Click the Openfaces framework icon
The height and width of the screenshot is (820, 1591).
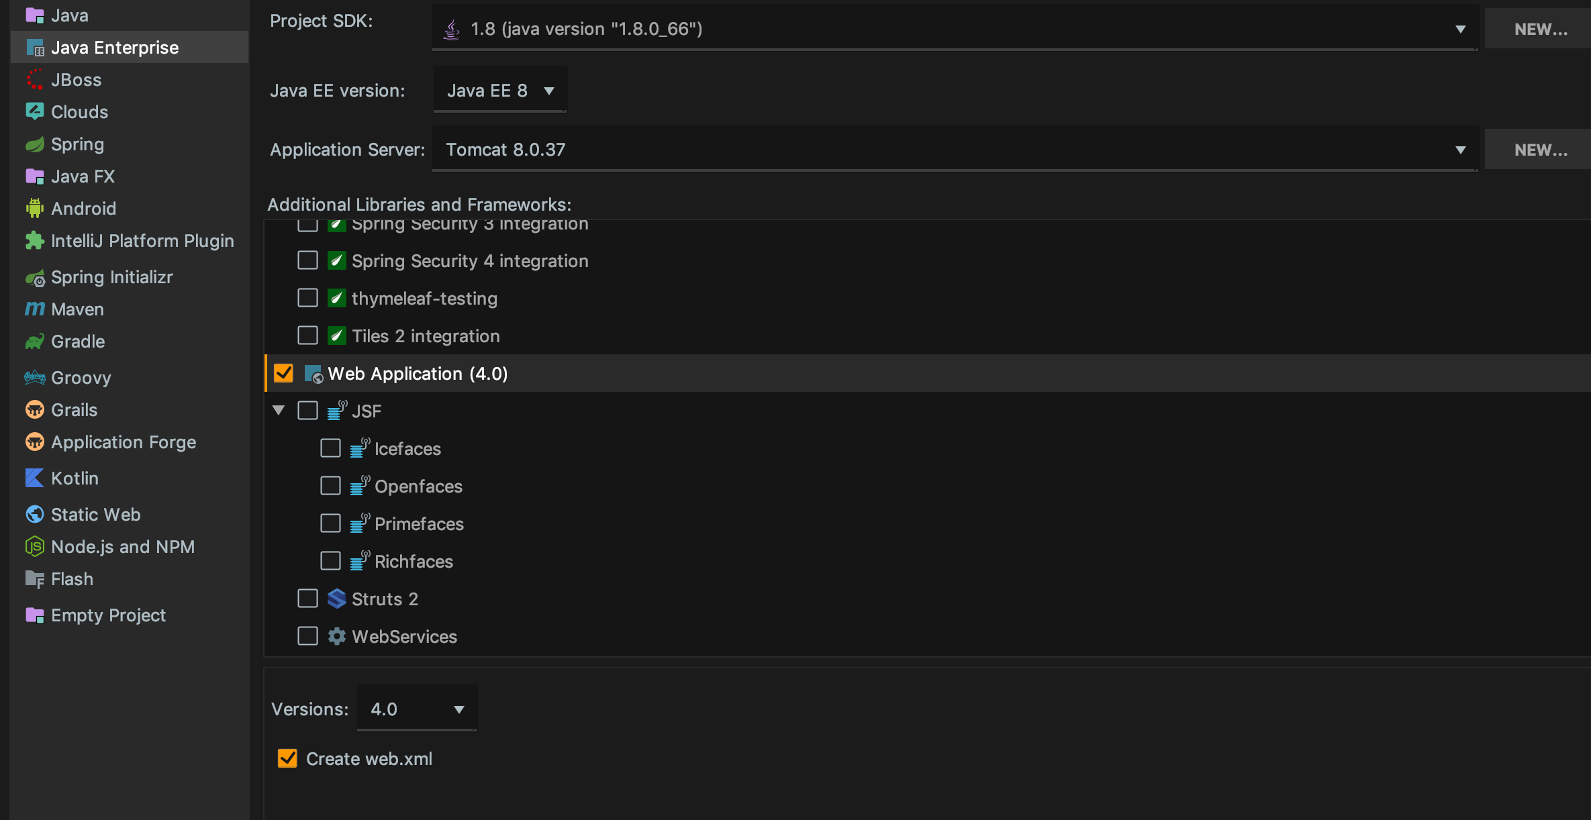pyautogui.click(x=360, y=486)
